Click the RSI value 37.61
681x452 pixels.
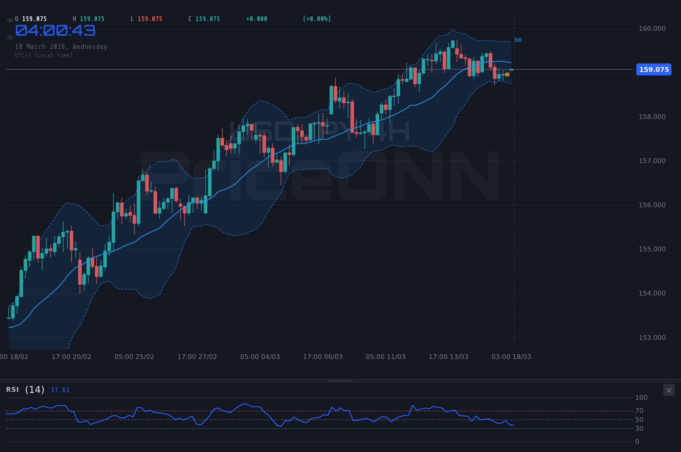60,390
